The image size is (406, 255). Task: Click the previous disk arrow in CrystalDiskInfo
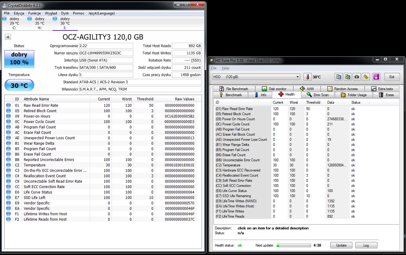click(8, 37)
